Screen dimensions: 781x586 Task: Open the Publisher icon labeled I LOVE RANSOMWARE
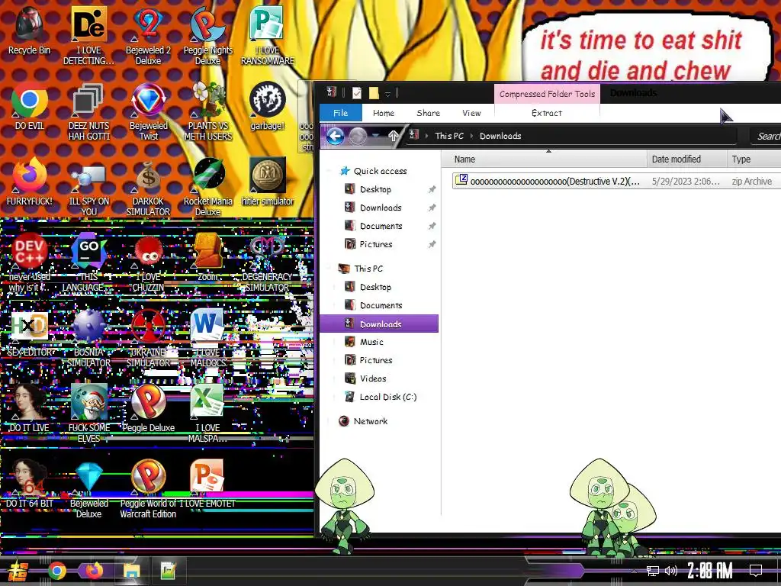(x=268, y=35)
